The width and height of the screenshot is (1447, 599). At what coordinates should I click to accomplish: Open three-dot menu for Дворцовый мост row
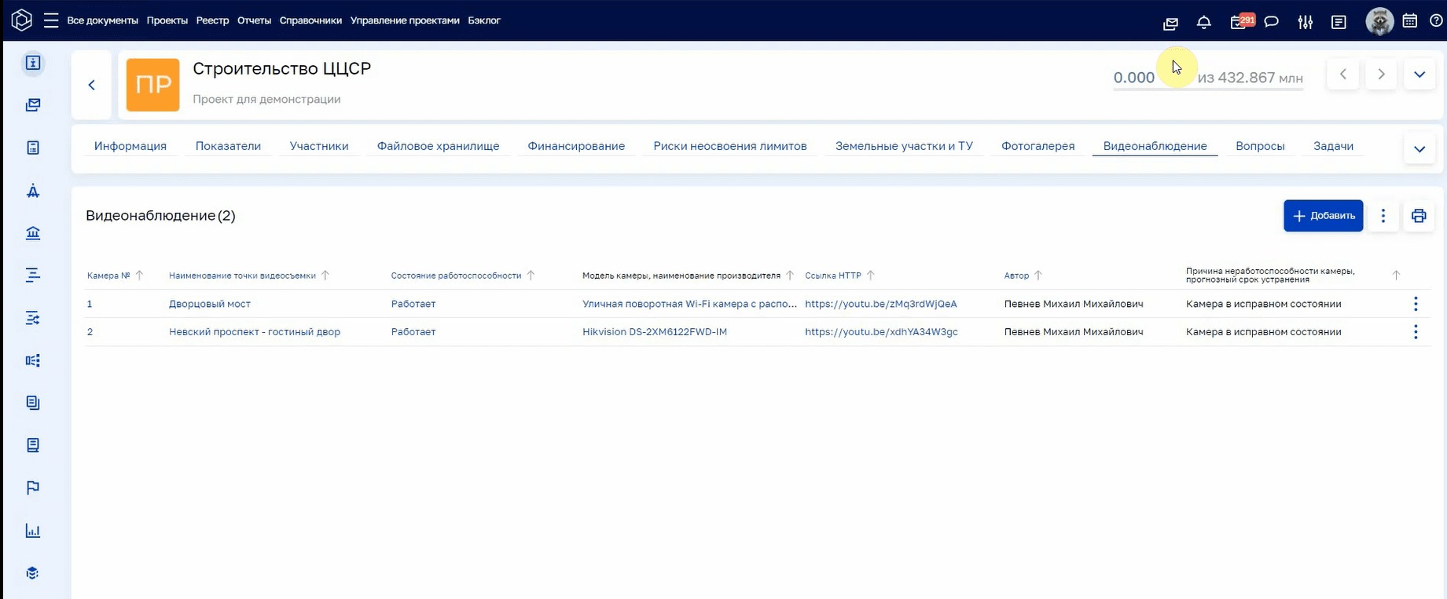point(1416,304)
